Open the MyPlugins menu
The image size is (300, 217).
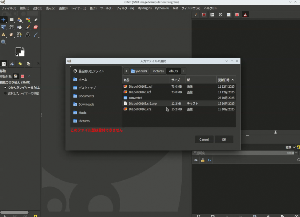pyautogui.click(x=145, y=8)
